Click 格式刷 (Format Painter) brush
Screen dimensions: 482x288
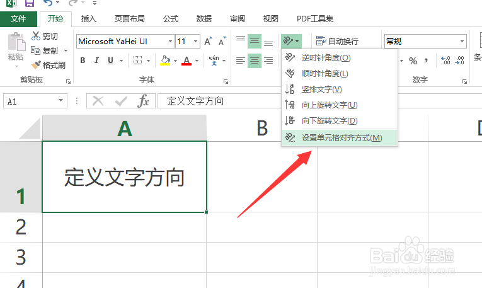click(x=48, y=65)
